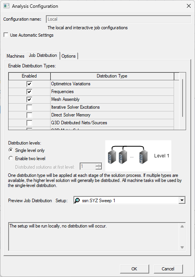Open the Options tab
The height and width of the screenshot is (277, 195).
click(68, 56)
